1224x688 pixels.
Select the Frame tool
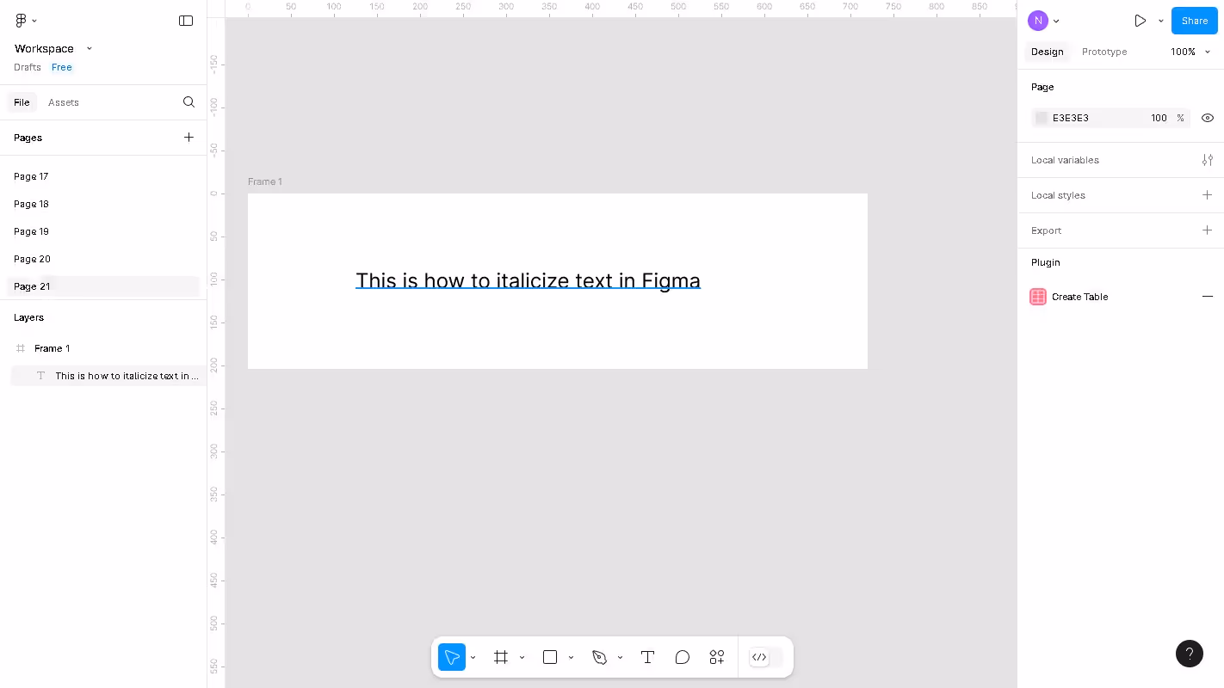pyautogui.click(x=501, y=657)
